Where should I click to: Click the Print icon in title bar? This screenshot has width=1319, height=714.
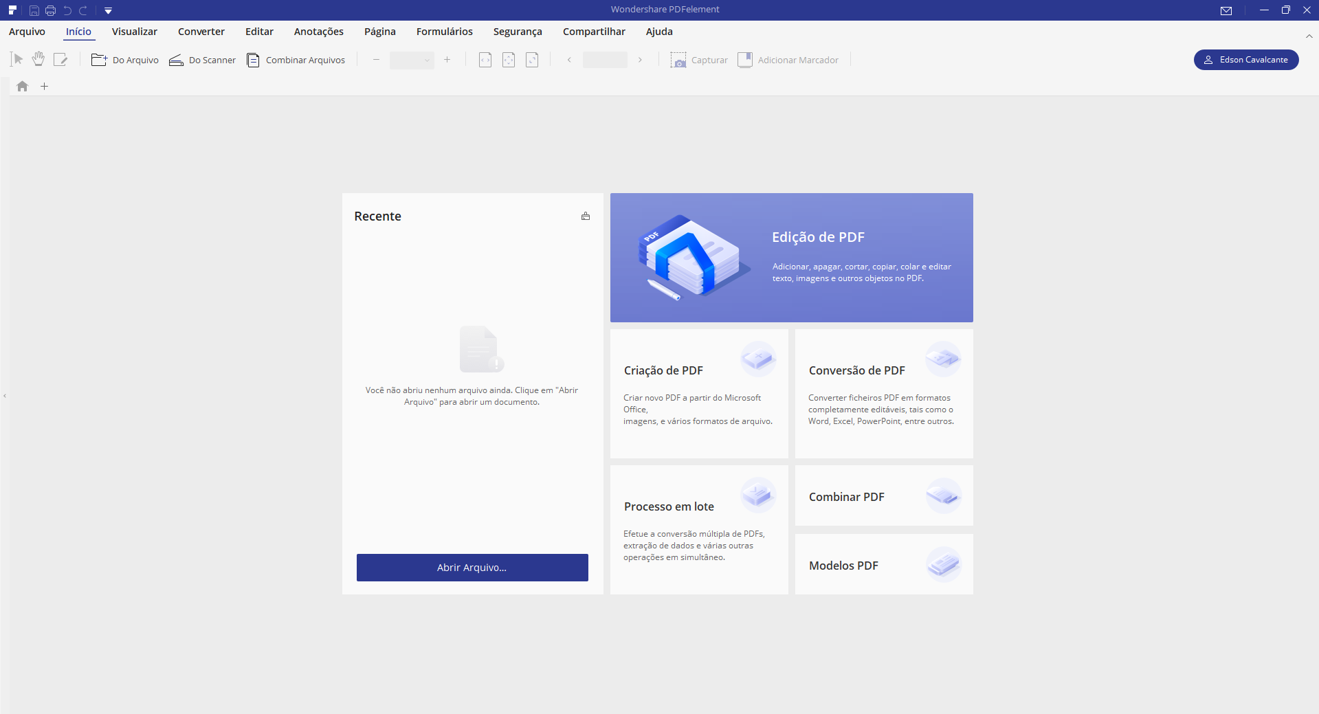(50, 10)
